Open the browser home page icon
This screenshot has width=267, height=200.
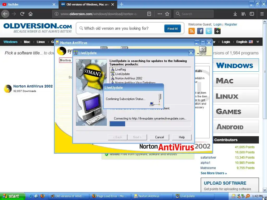tap(31, 14)
